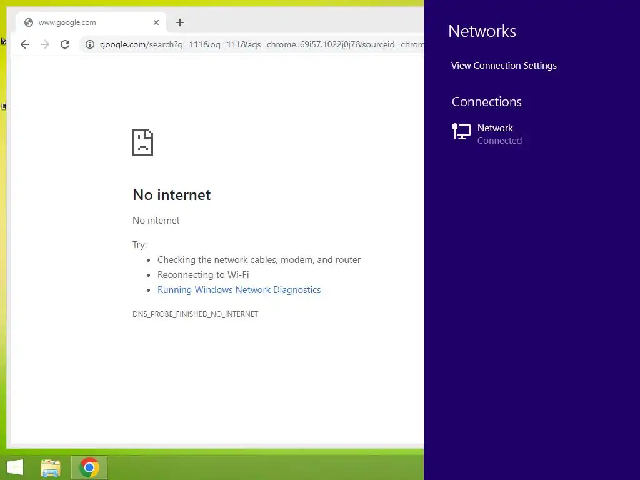Click the wired network computer icon

point(461,132)
